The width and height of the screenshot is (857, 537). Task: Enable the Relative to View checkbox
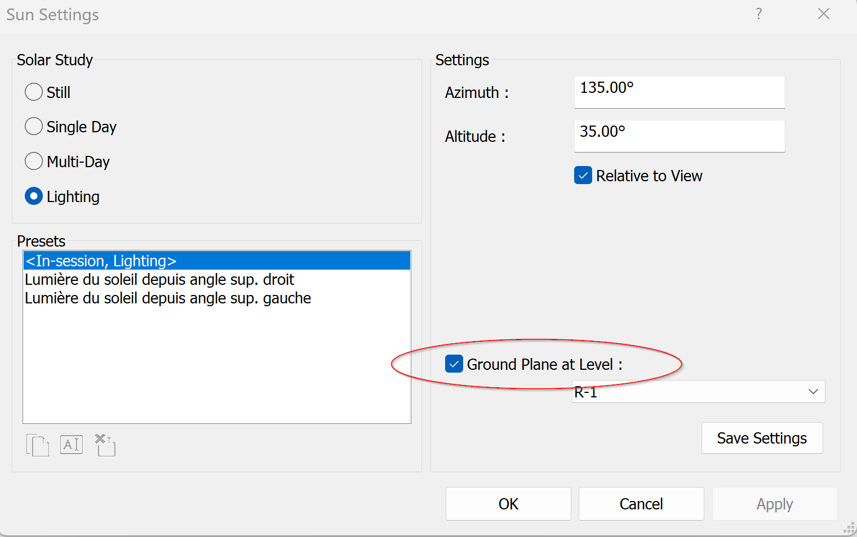pyautogui.click(x=583, y=175)
